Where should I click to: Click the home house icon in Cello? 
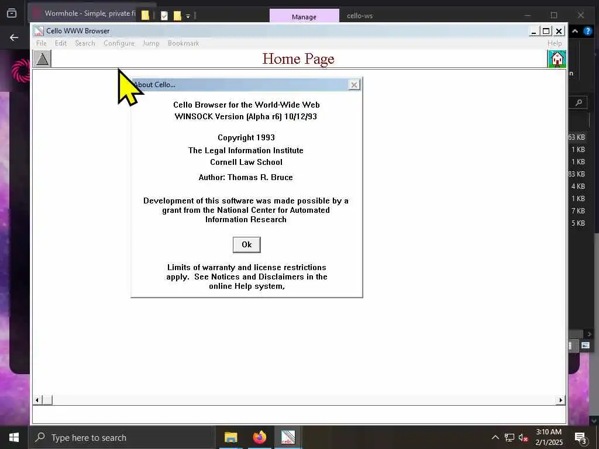coord(557,59)
